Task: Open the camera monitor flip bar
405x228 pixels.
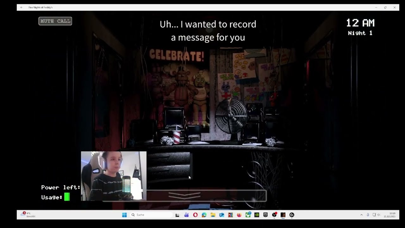Action: [x=184, y=196]
